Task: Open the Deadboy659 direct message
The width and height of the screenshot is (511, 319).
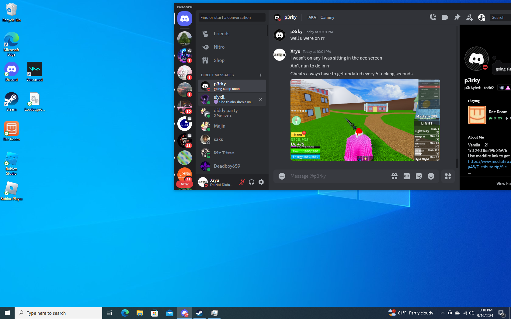Action: pos(232,166)
